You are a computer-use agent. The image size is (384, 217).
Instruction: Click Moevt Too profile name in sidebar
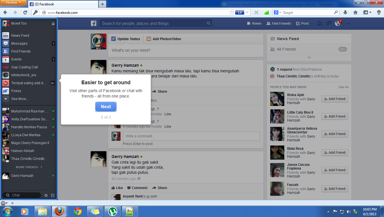[19, 23]
